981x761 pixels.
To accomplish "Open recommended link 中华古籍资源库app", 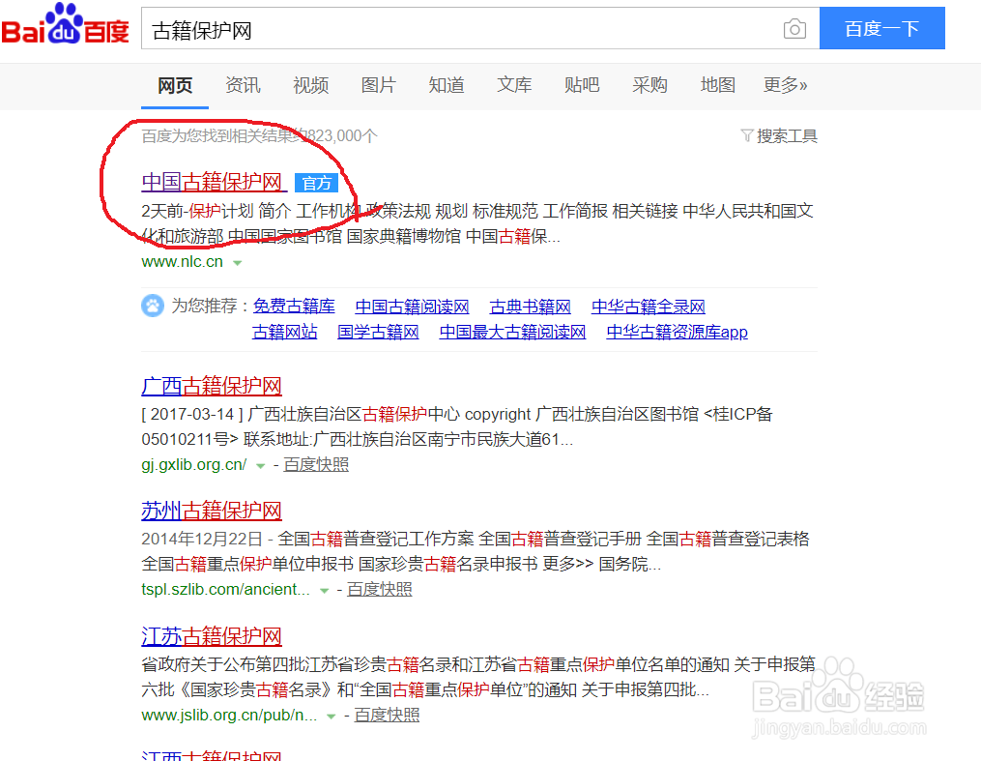I will (677, 332).
